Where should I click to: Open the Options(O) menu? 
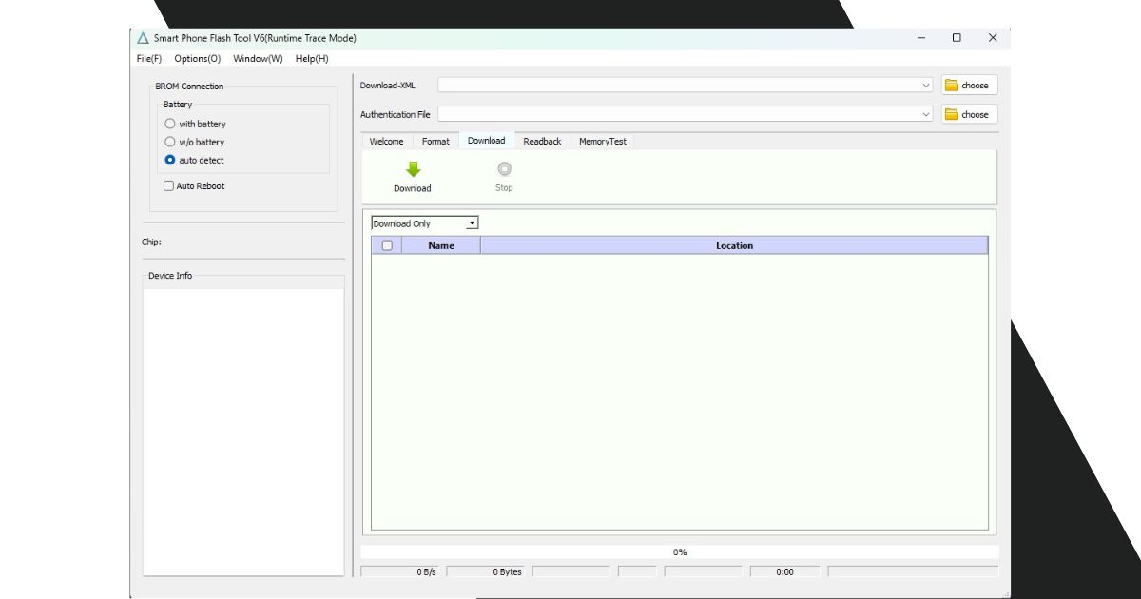coord(198,59)
